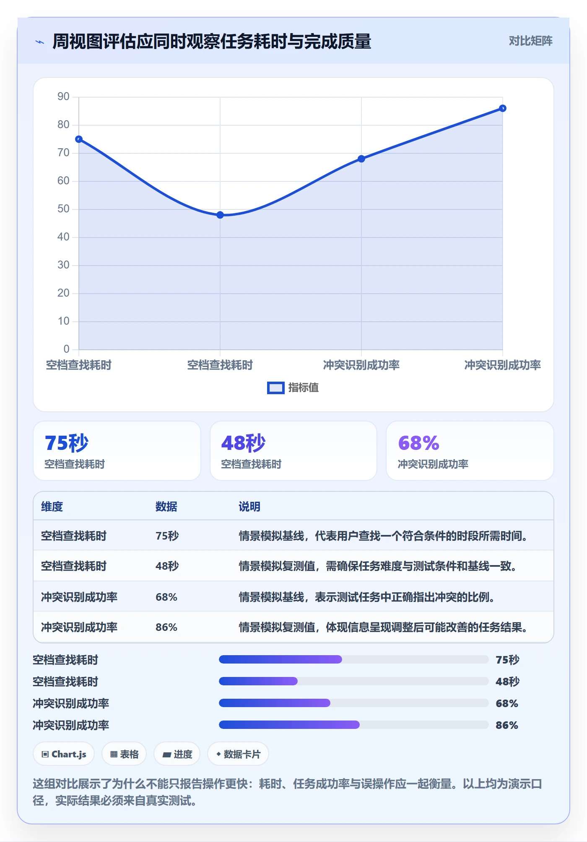587x842 pixels.
Task: Click the progress bar labeled 68%
Action: pyautogui.click(x=353, y=703)
